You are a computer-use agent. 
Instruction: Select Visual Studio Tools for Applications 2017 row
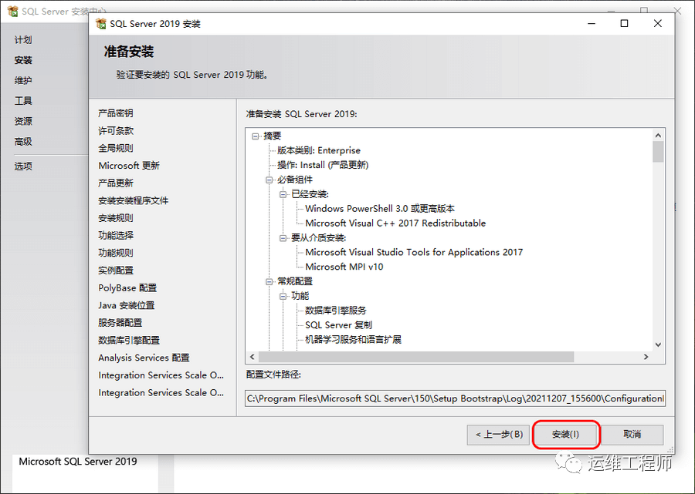point(414,253)
